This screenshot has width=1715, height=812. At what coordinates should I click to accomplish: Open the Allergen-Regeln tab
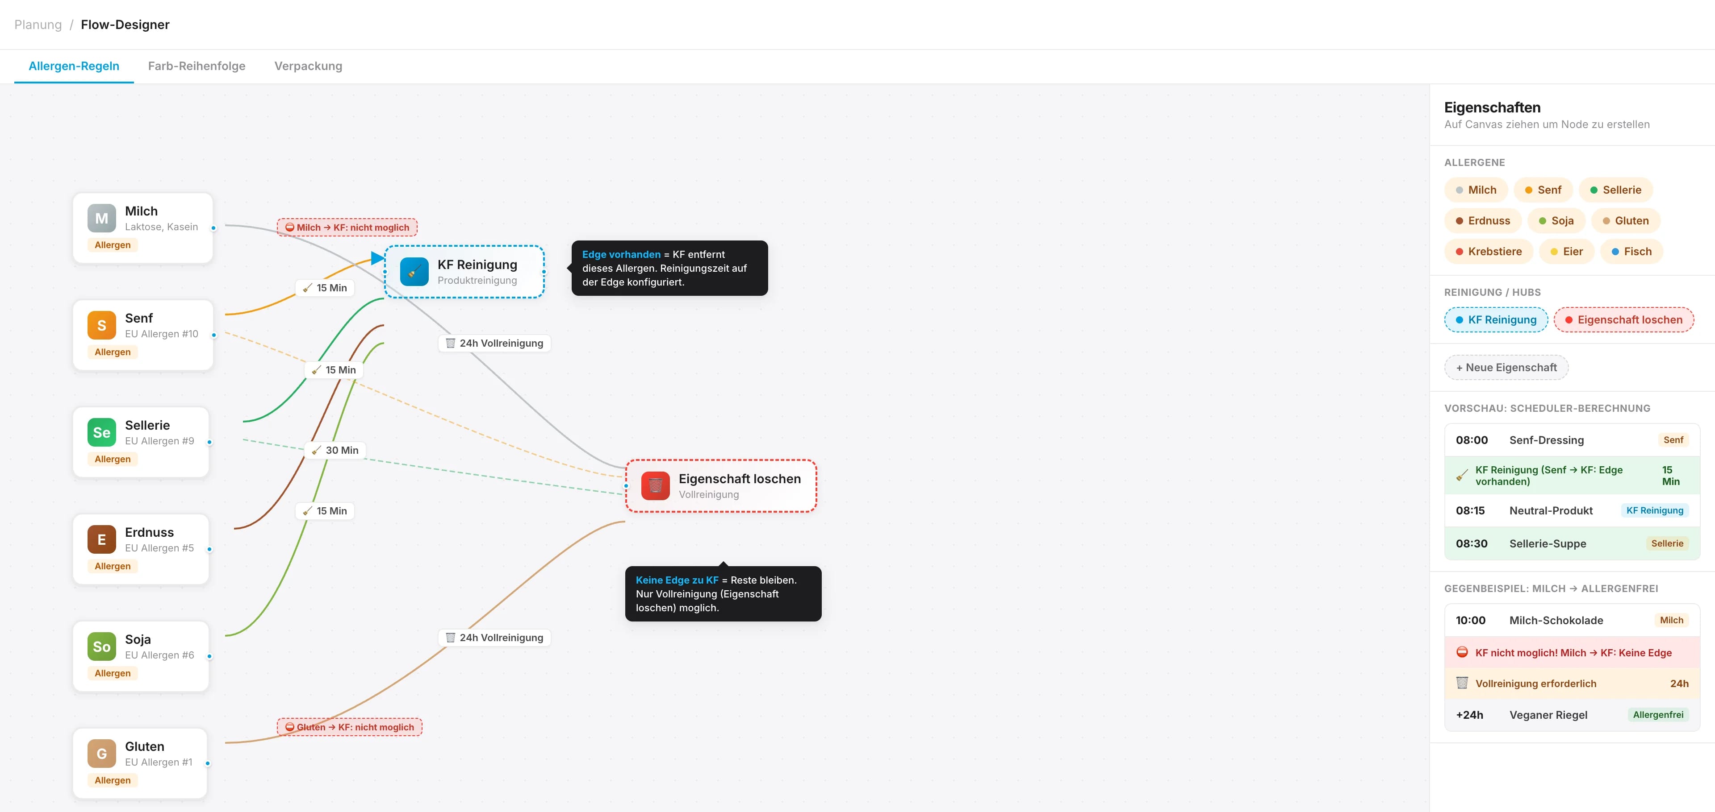74,66
